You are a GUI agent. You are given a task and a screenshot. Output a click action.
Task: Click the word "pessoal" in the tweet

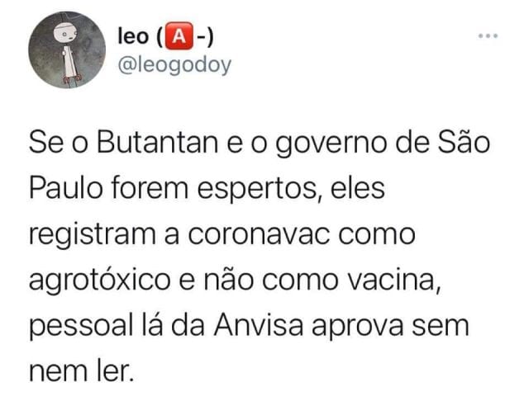pyautogui.click(x=81, y=328)
